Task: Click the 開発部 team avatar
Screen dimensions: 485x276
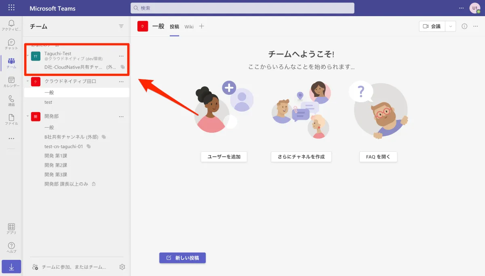Action: [x=36, y=116]
